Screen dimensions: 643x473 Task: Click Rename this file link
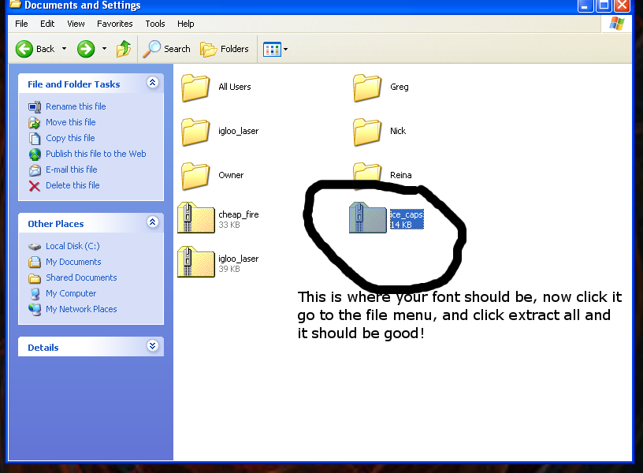[x=76, y=106]
